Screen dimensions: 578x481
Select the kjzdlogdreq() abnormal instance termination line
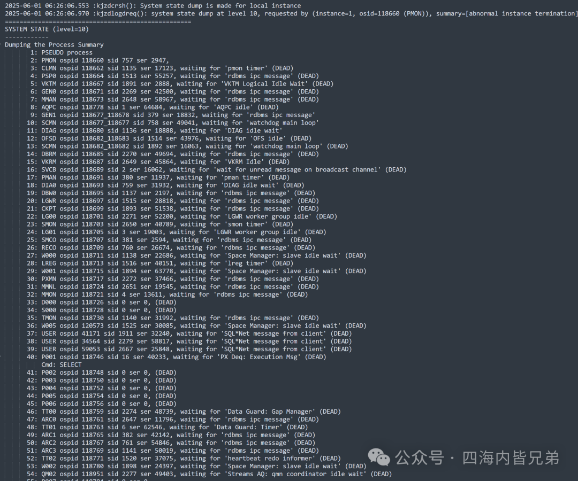pos(291,13)
